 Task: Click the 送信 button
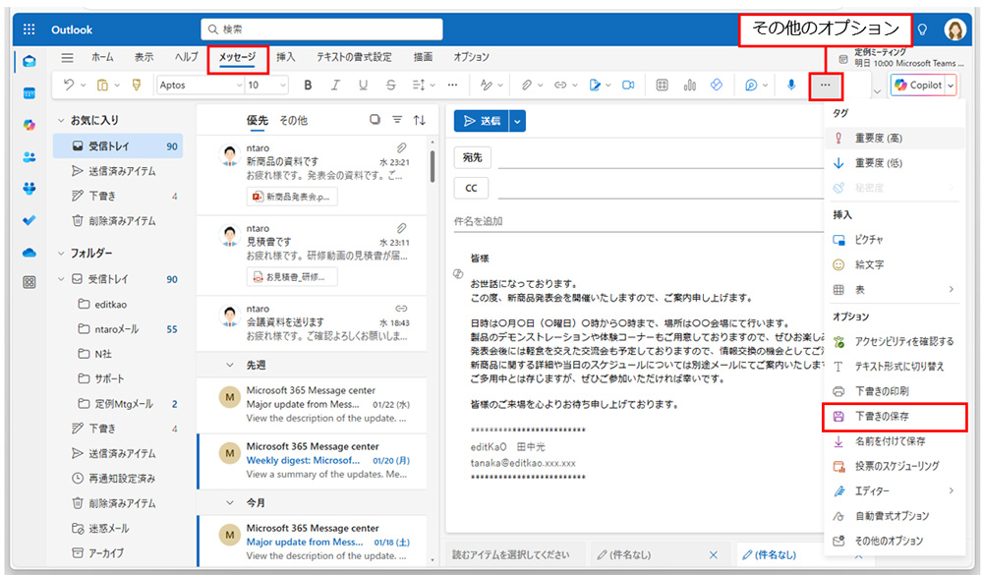pyautogui.click(x=482, y=121)
